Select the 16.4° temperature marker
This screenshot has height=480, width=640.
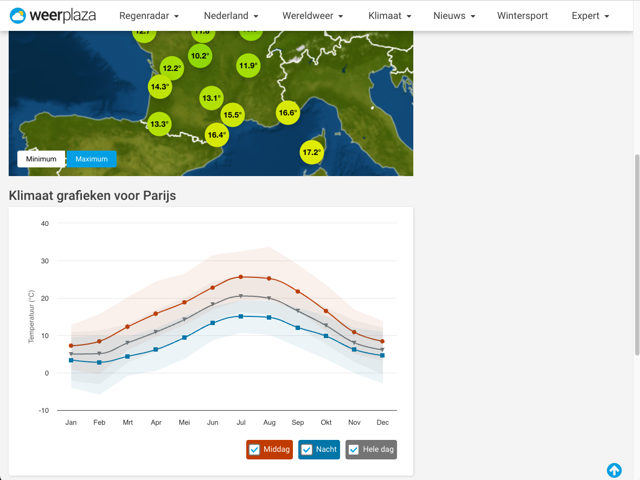tap(216, 135)
